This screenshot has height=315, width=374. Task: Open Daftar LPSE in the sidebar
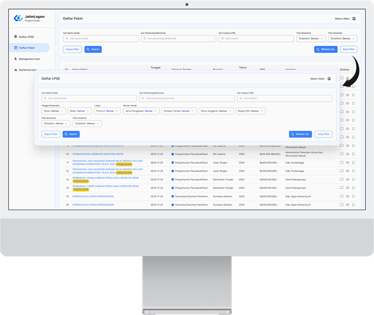[26, 37]
